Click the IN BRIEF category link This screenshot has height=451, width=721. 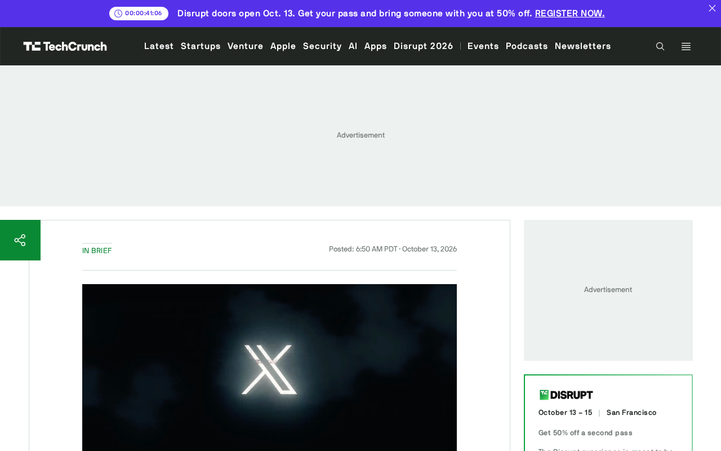click(97, 251)
